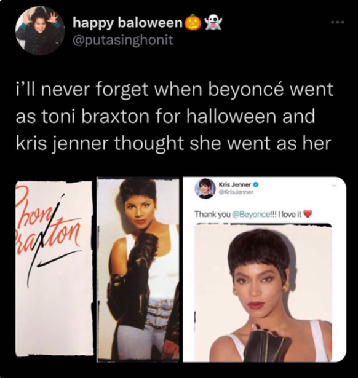Open the Kris Jenner tweet screenshot image
Viewport: 358px width, 378px height.
tap(265, 269)
